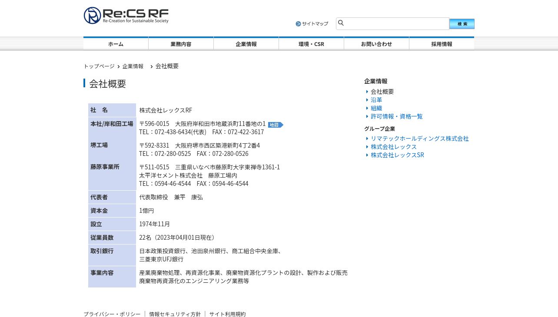Image resolution: width=558 pixels, height=317 pixels.
Task: Click 従業員数 row label
Action: [102, 238]
